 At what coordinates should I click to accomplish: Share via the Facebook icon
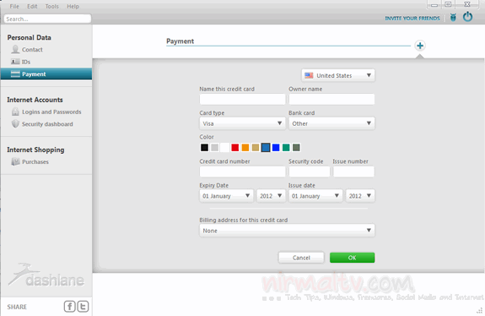click(x=70, y=307)
